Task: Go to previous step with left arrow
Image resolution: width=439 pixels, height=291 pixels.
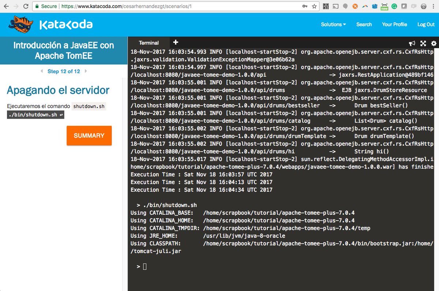Action: tap(42, 71)
